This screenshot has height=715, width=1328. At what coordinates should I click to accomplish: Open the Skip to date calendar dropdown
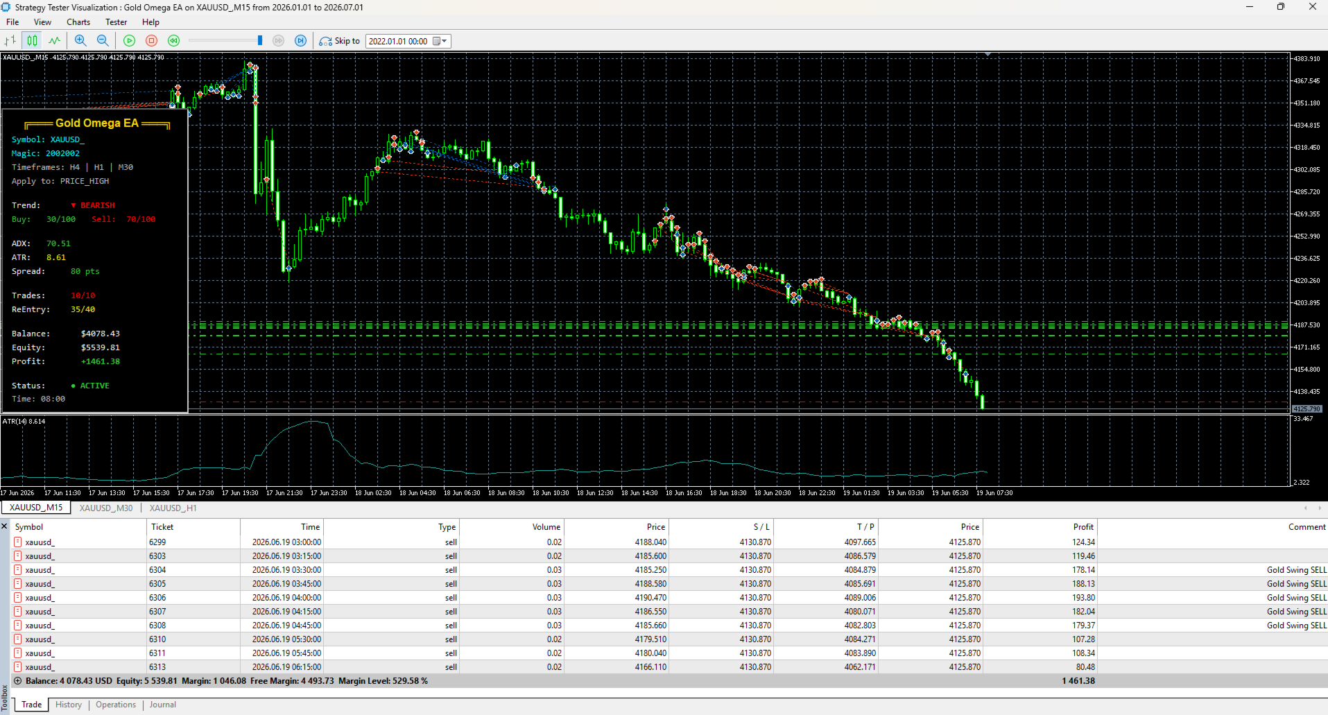pos(441,41)
